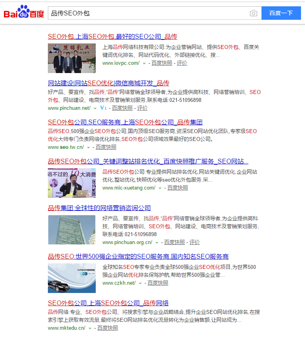The width and height of the screenshot is (305, 338).
Task: Click the www.mktedu.cn/ URL text
Action: 67,328
